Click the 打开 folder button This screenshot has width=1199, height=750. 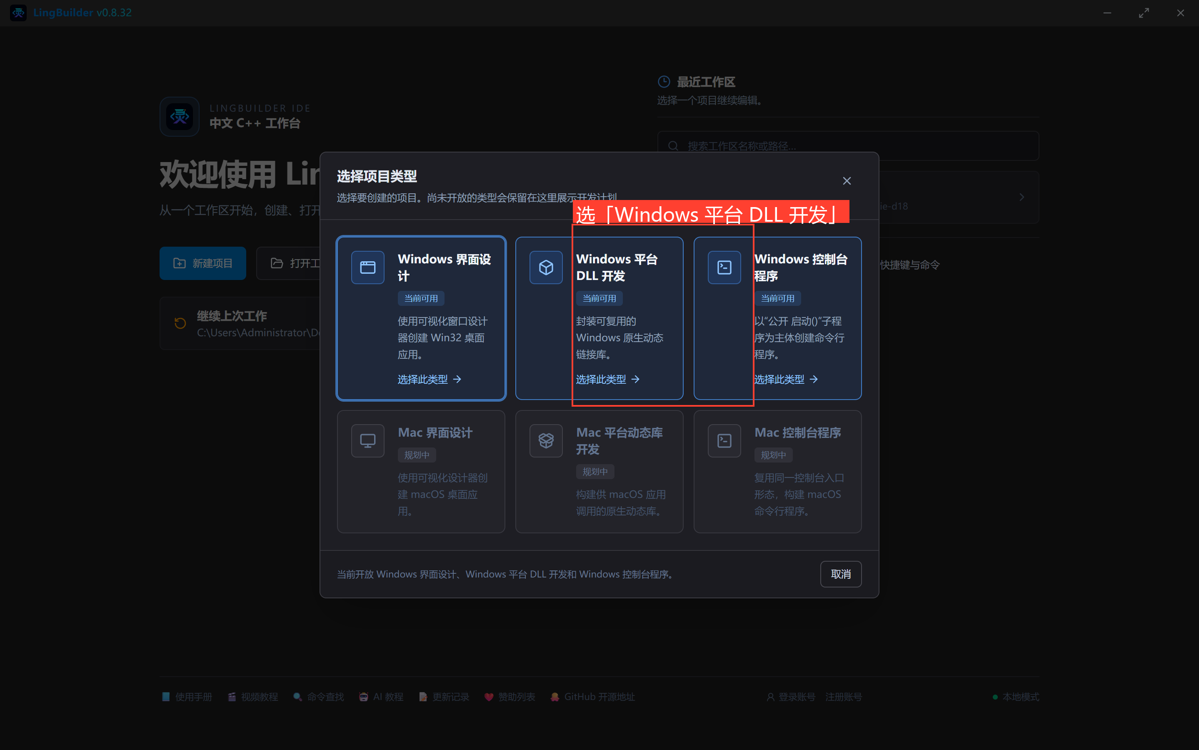pyautogui.click(x=289, y=263)
